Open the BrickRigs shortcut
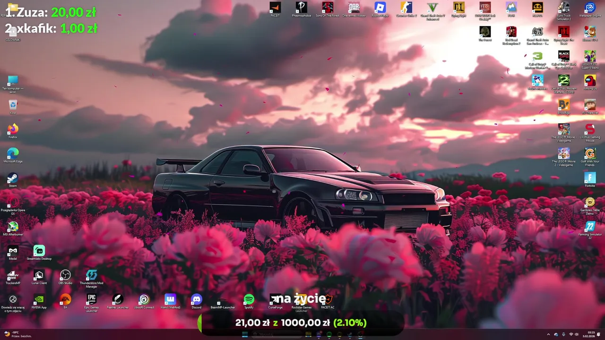 pos(563,107)
